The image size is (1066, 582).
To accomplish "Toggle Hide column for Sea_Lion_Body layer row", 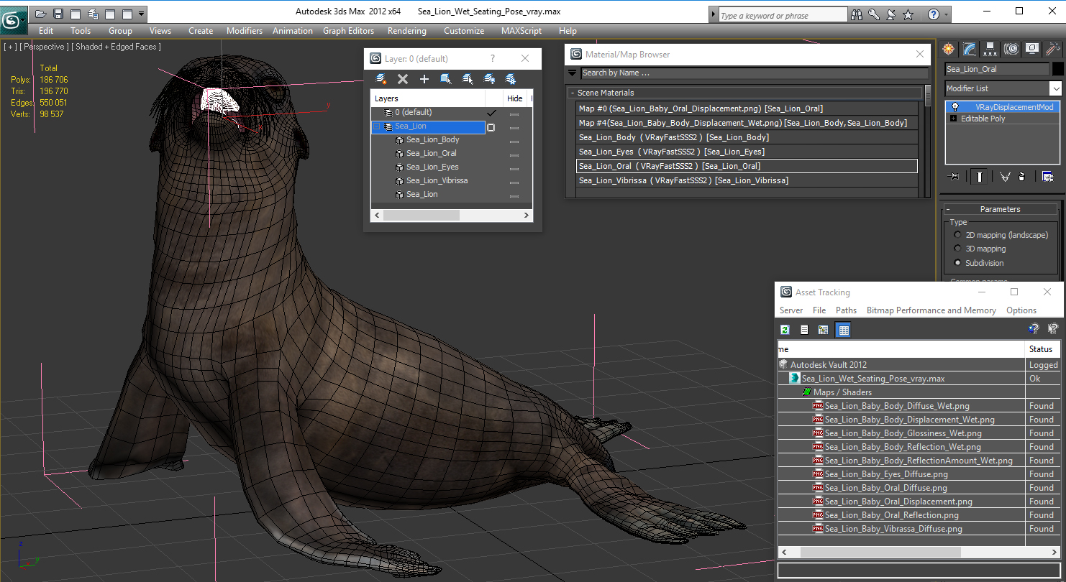I will tap(514, 140).
